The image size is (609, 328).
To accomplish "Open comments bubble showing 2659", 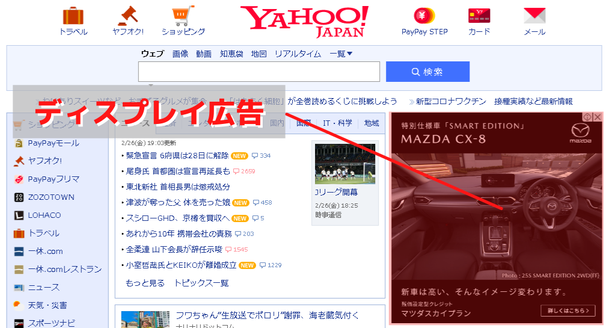I will click(x=244, y=172).
